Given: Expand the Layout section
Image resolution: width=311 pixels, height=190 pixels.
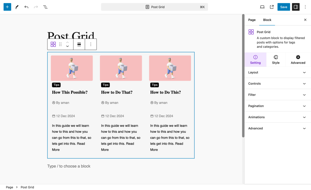Looking at the screenshot, I should (277, 72).
